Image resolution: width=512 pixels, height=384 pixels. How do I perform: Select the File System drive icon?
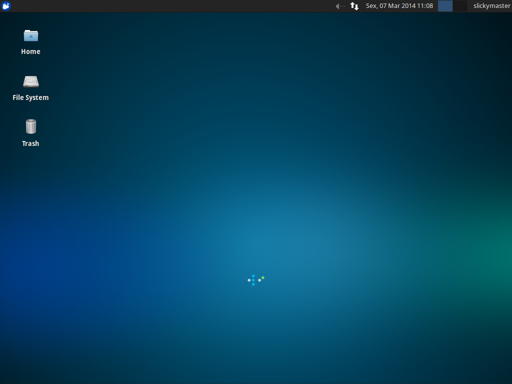point(30,81)
